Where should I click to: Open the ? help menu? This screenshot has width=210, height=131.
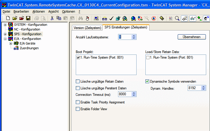(x=79, y=11)
